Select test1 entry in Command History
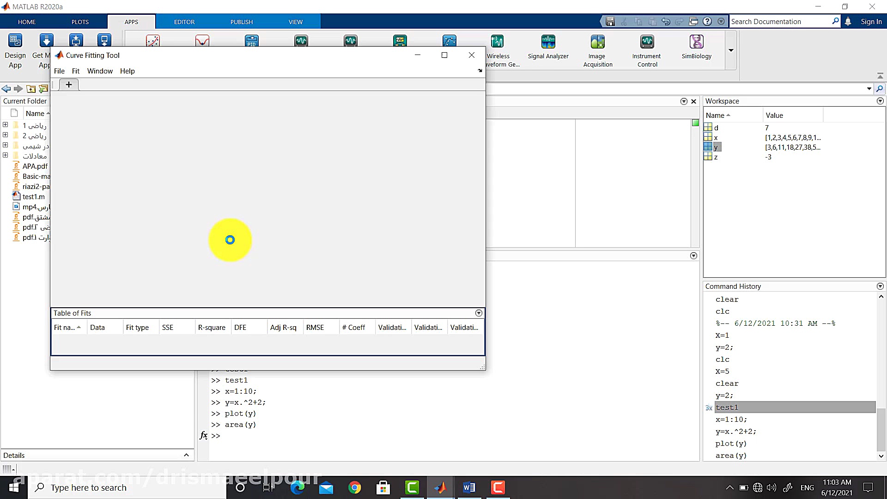The image size is (887, 499). 795,407
